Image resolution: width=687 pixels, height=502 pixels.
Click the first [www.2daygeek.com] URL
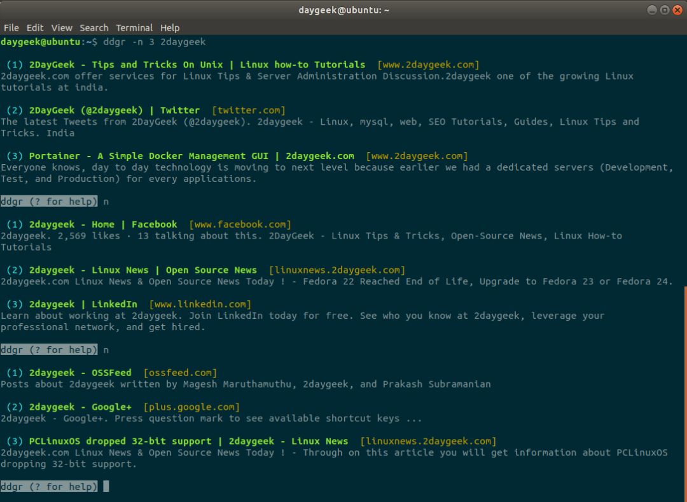428,65
